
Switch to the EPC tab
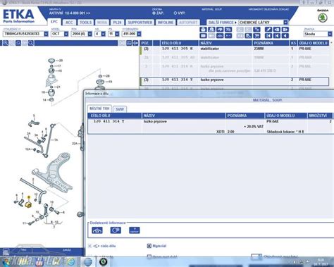coord(54,22)
